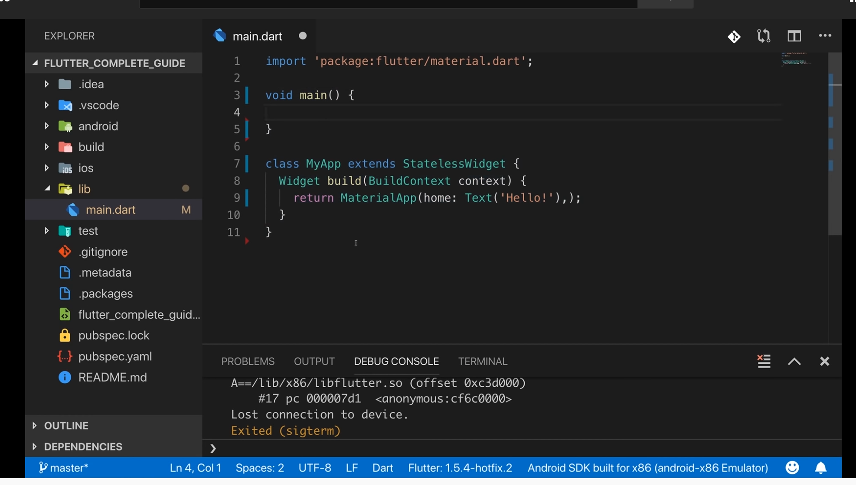The image size is (856, 485).
Task: Open pubspec.yaml file in explorer
Action: point(115,356)
